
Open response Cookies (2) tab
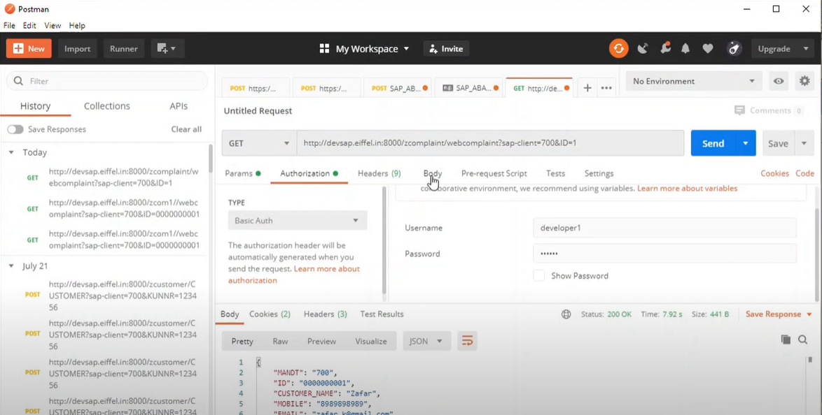point(270,314)
